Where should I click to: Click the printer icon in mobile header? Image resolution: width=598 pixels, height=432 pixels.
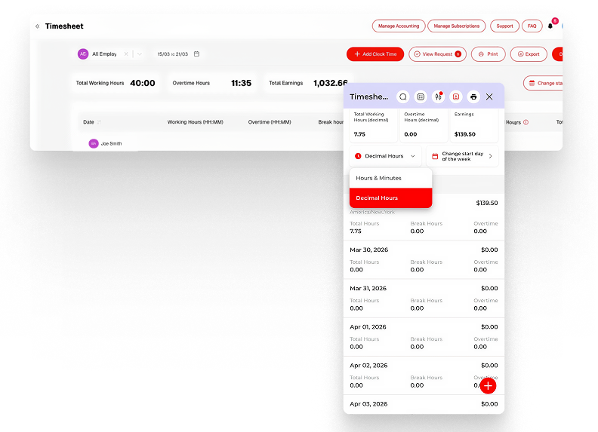point(473,97)
